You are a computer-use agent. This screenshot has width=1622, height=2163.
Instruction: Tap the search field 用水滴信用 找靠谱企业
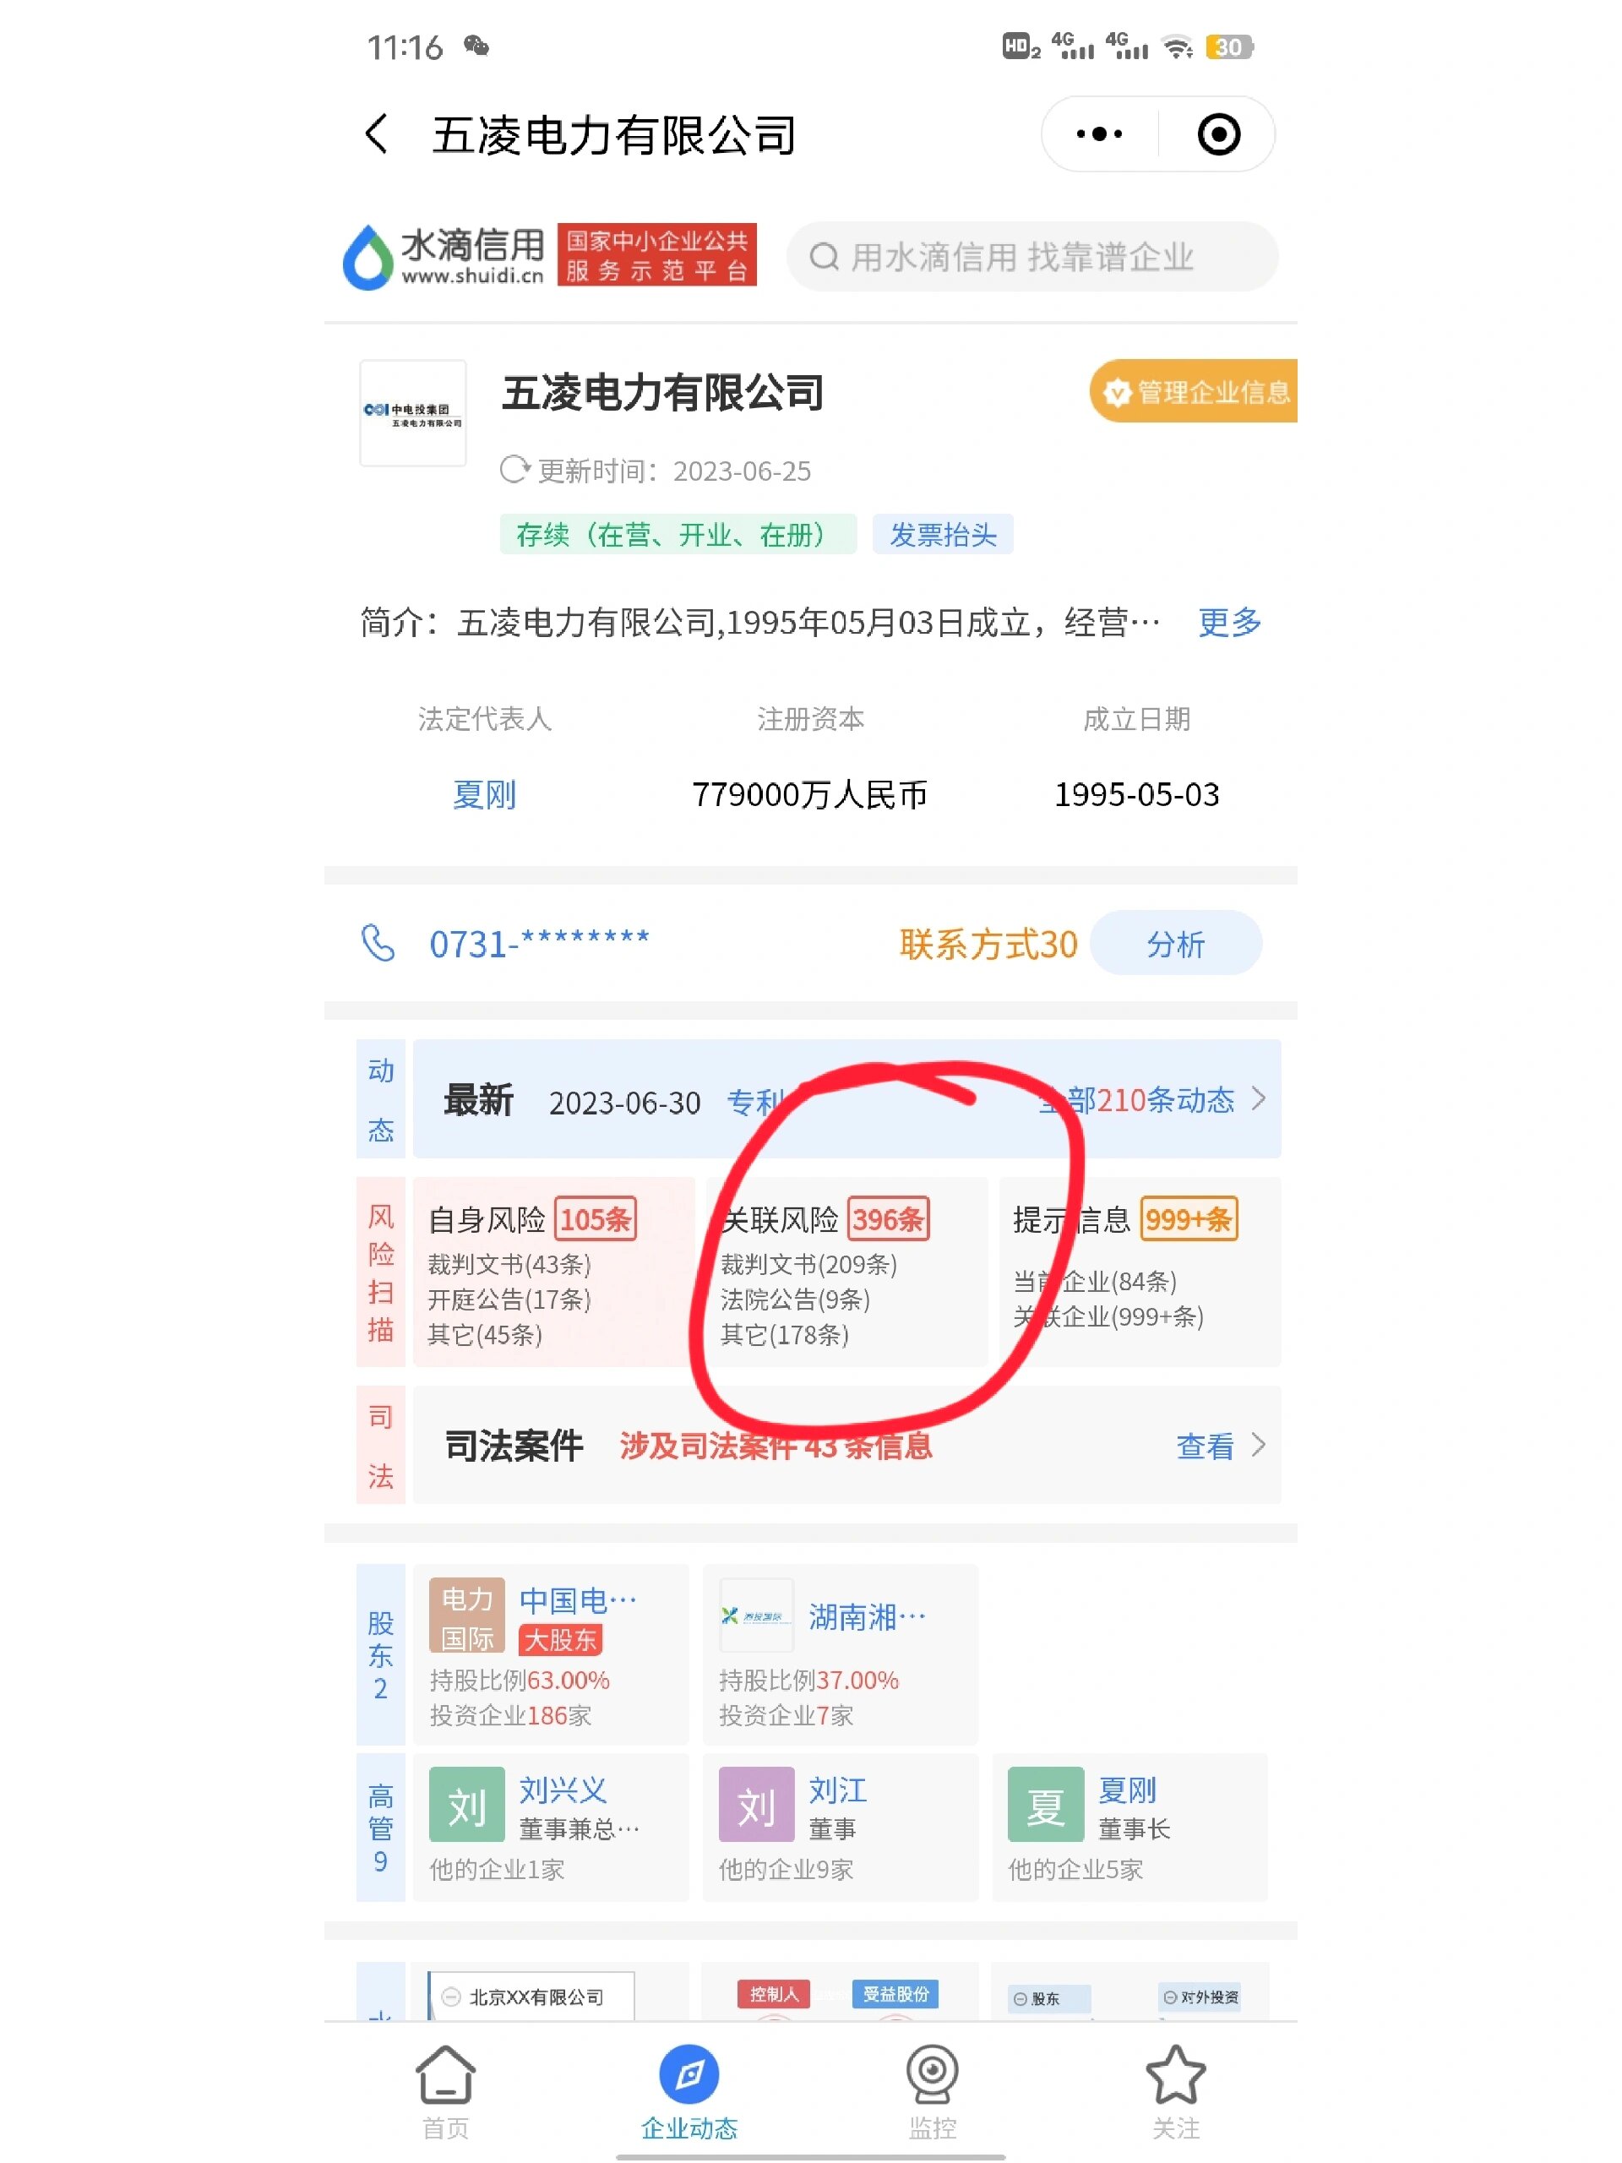(x=1031, y=257)
